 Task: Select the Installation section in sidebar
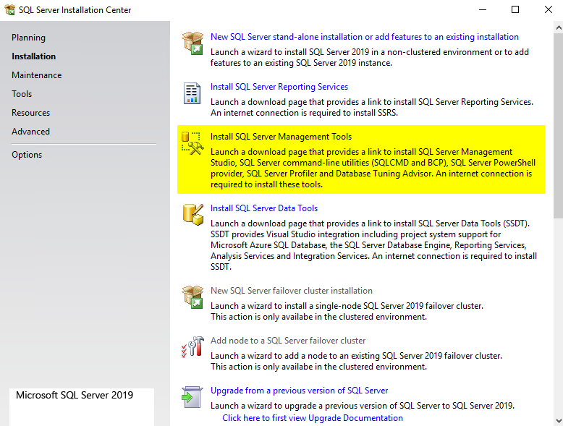[x=33, y=56]
